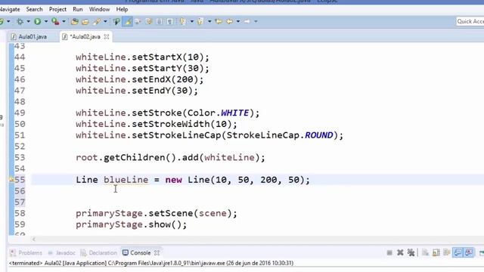484x272 pixels.
Task: Click the console Terminate square icon
Action: [x=389, y=253]
